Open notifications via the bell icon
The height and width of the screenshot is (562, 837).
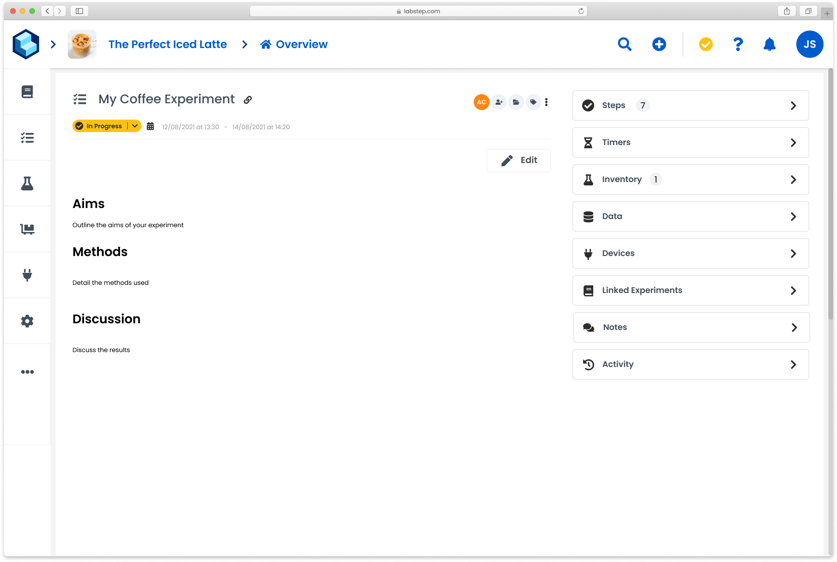(x=769, y=44)
